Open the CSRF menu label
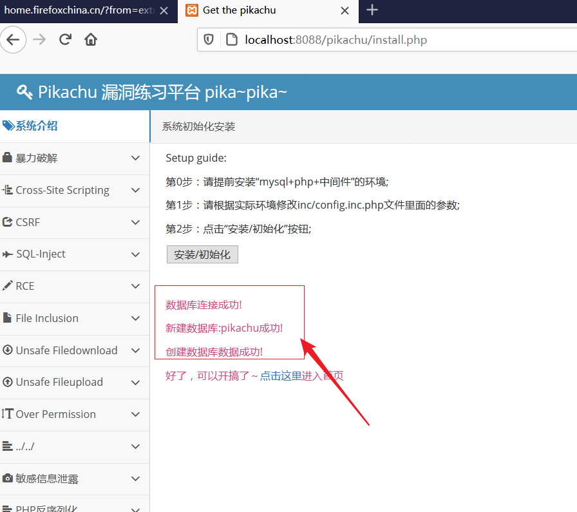The width and height of the screenshot is (577, 512). (x=28, y=222)
